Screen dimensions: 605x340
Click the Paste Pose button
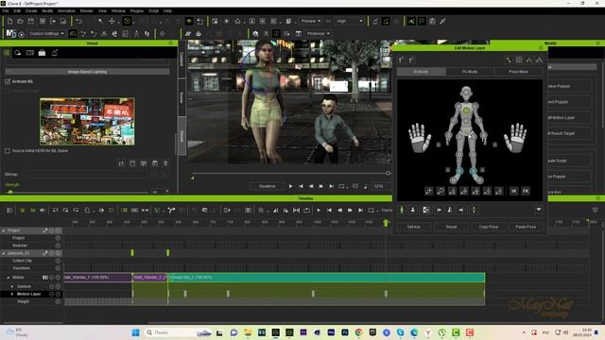coord(526,227)
